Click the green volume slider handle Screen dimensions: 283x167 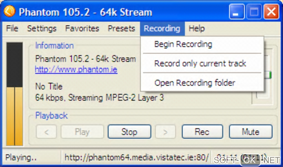268,75
